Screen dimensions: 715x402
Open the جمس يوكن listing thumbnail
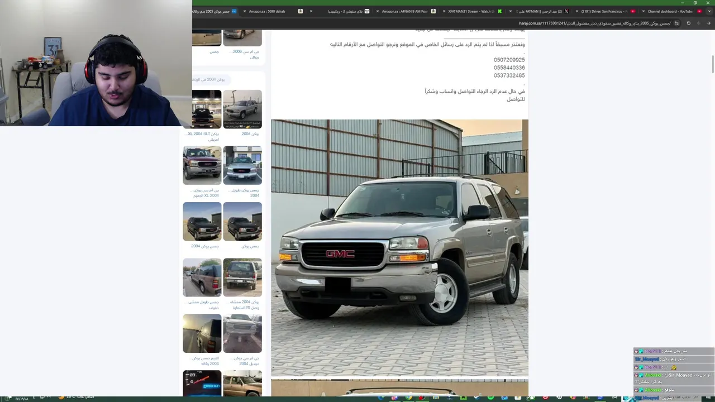click(x=242, y=222)
